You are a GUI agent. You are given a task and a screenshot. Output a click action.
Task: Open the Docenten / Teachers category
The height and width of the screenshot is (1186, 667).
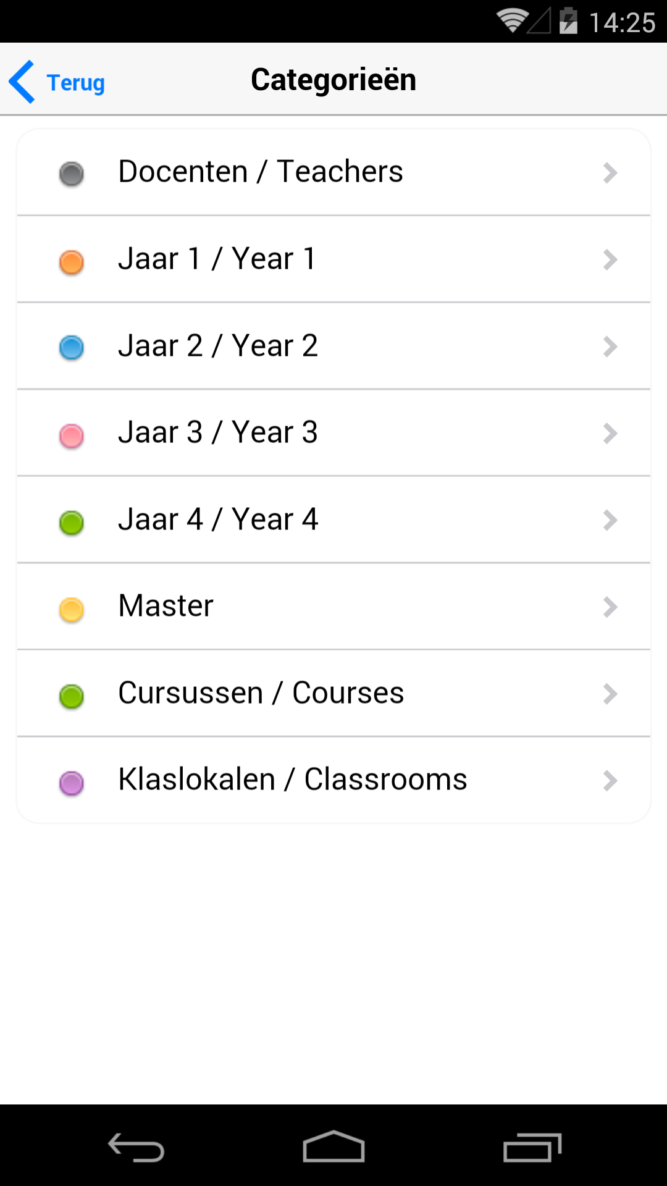pyautogui.click(x=333, y=172)
